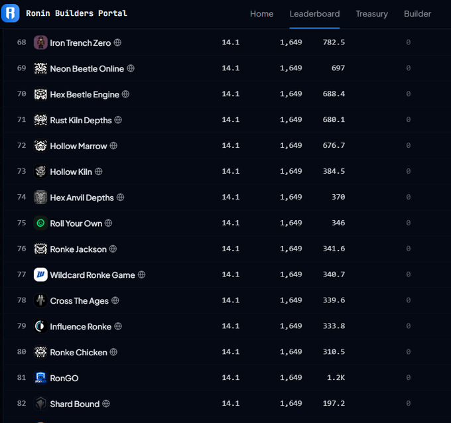Image resolution: width=451 pixels, height=423 pixels.
Task: Visit Shard Bound website globe
Action: tap(106, 404)
